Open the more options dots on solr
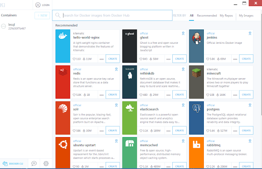 (102, 131)
